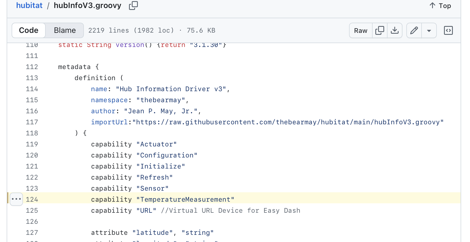The height and width of the screenshot is (242, 470).
Task: Click "thebearmay" namespace string
Action: (161, 100)
